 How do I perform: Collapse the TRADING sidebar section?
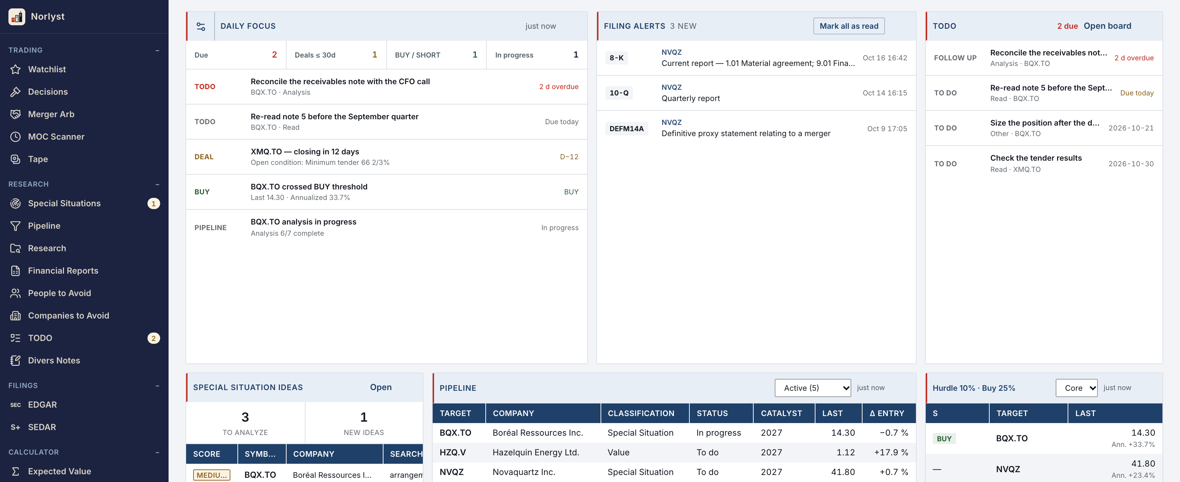pos(157,51)
